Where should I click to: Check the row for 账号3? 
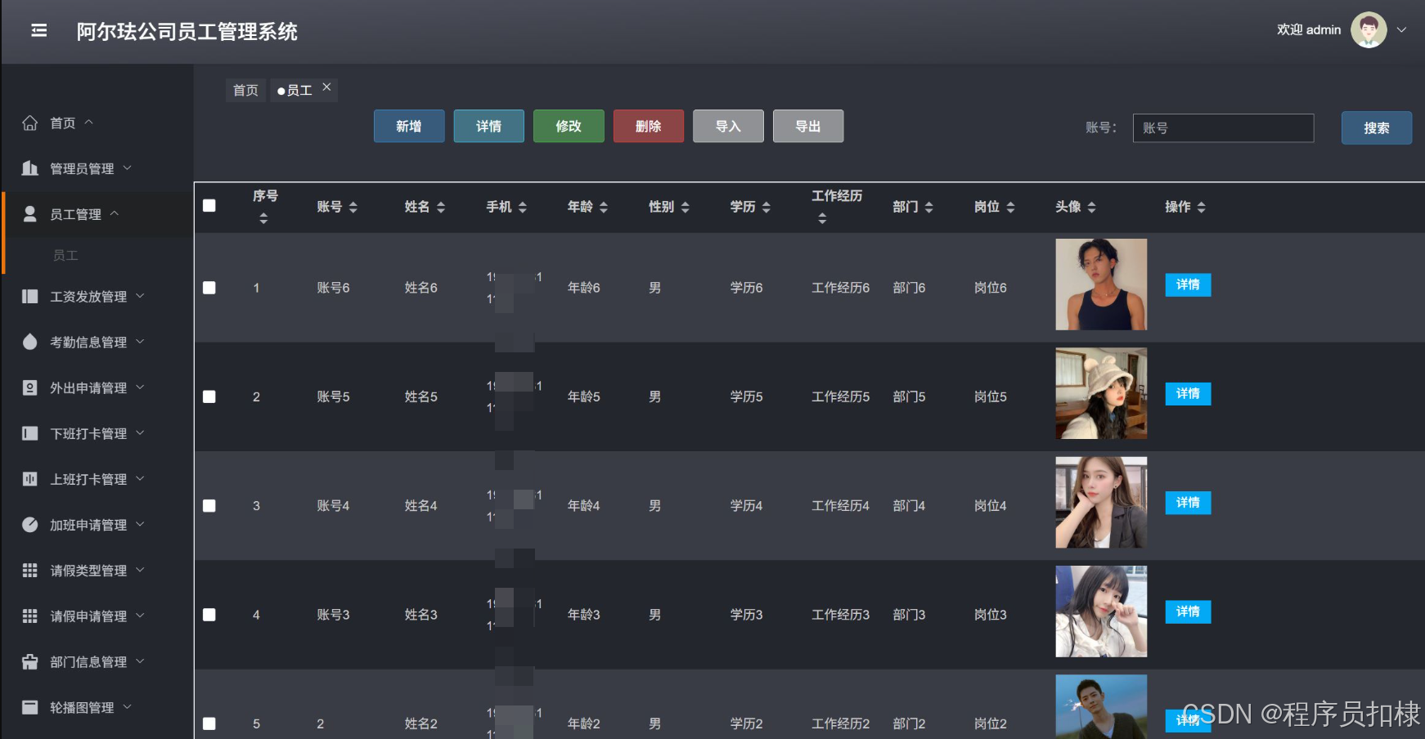209,615
